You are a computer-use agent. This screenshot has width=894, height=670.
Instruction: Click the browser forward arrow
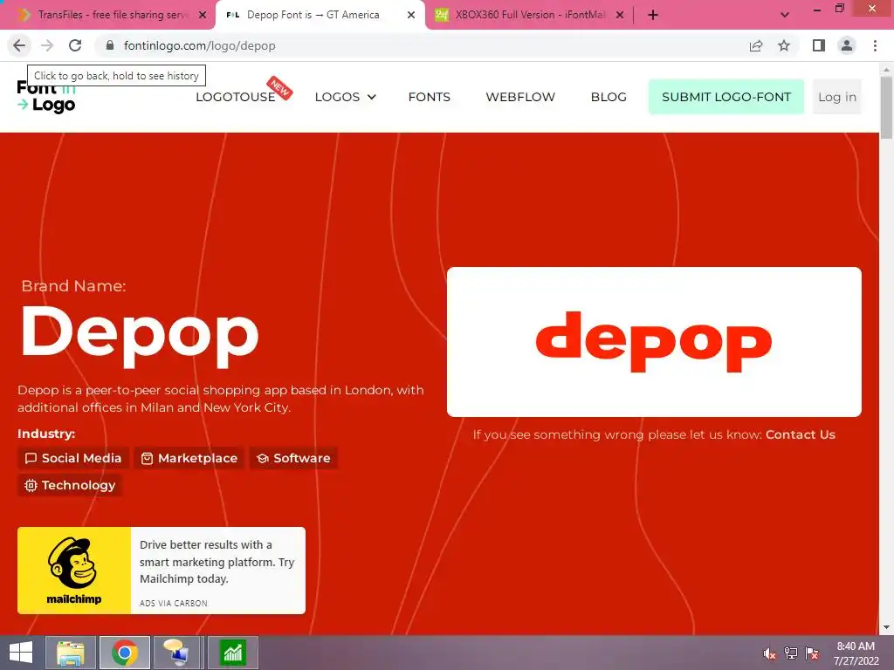coord(47,45)
